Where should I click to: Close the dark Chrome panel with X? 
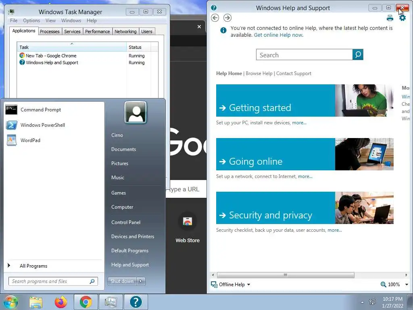(199, 27)
